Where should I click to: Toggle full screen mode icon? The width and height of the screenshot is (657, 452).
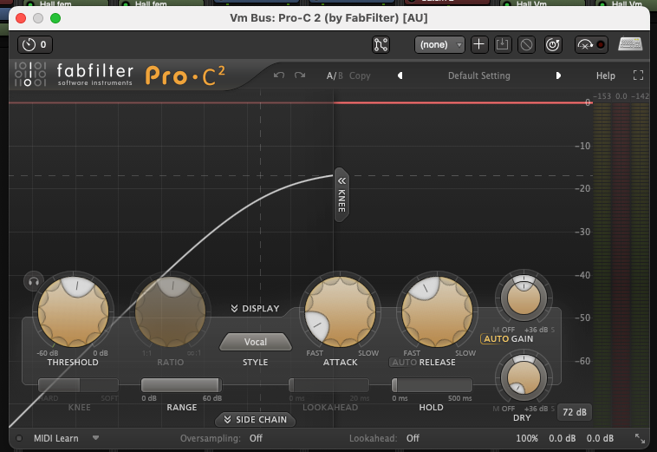(638, 75)
